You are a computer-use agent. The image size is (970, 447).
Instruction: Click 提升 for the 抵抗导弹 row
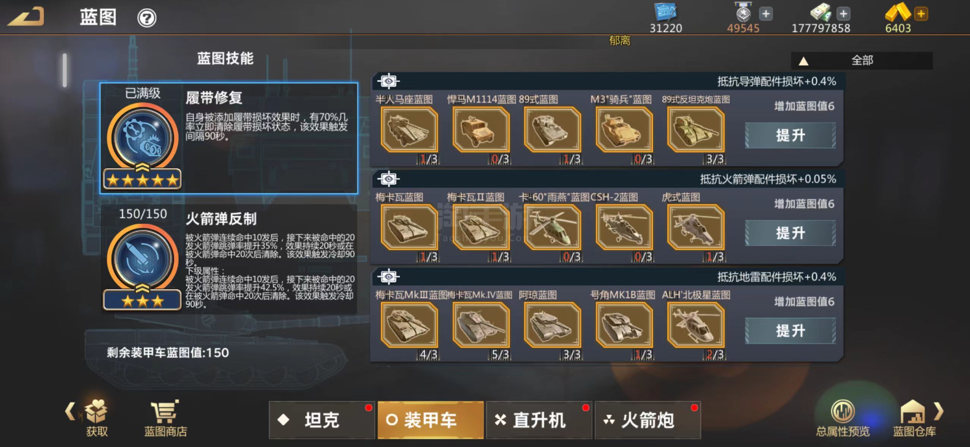tap(790, 135)
